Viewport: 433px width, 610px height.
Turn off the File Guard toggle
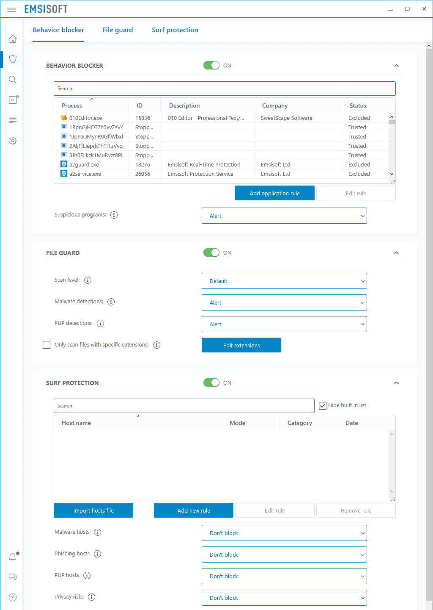[x=211, y=252]
